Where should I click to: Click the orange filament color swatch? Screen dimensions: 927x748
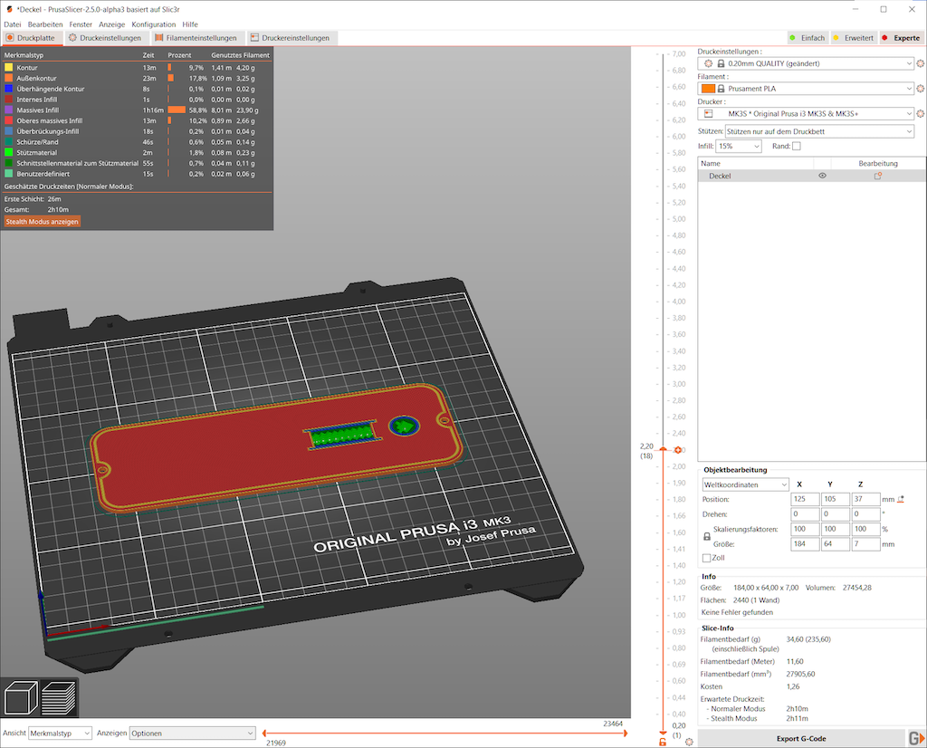tap(707, 89)
